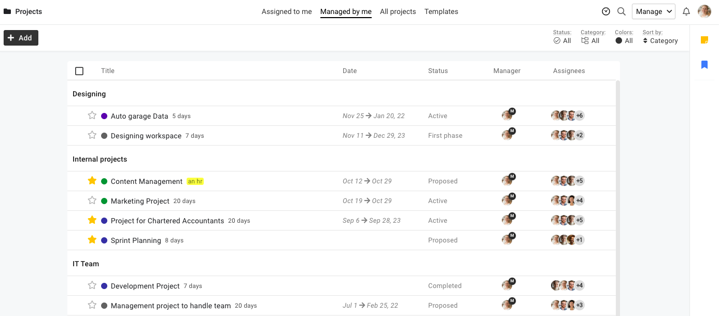
Task: Open the blue bookmarks panel icon
Action: [704, 64]
